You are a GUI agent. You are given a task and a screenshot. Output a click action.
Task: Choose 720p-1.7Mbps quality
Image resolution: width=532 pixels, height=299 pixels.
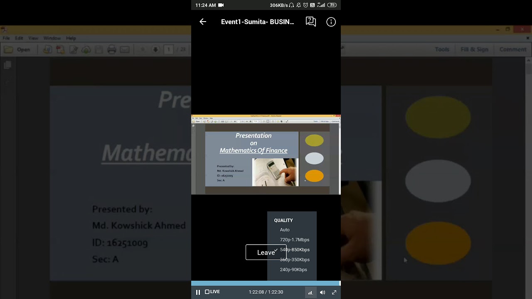click(295, 240)
